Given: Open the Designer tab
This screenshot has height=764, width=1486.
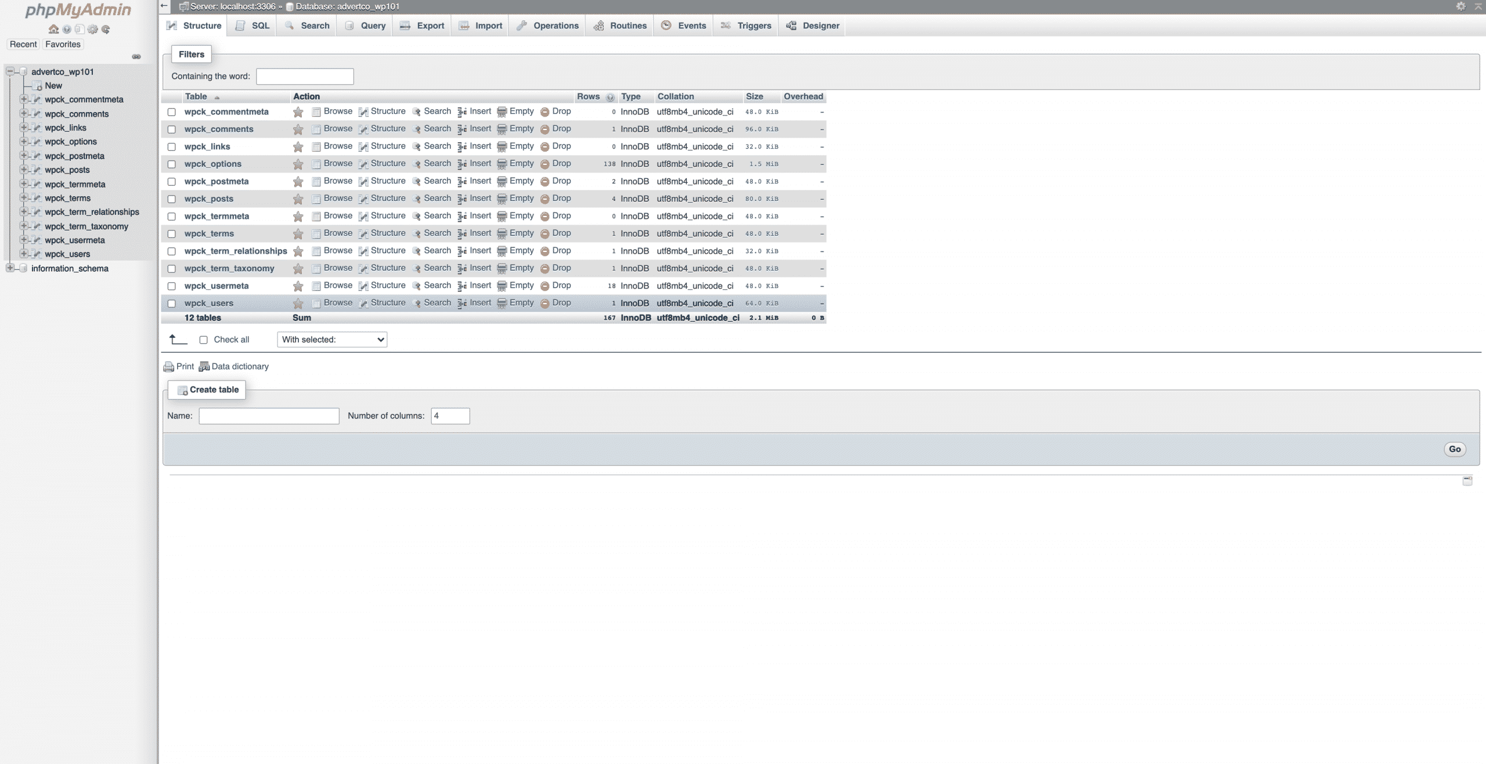Looking at the screenshot, I should (813, 26).
